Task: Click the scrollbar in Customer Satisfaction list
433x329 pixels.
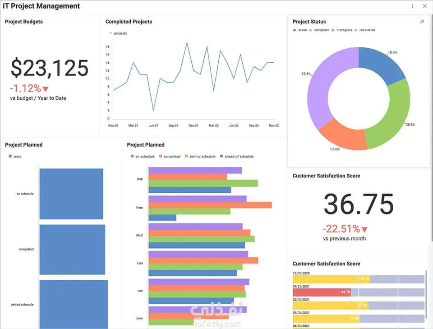Action: 426,294
